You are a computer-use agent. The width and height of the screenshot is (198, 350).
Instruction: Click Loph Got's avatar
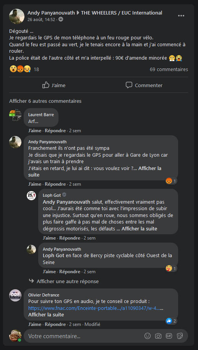point(31,196)
